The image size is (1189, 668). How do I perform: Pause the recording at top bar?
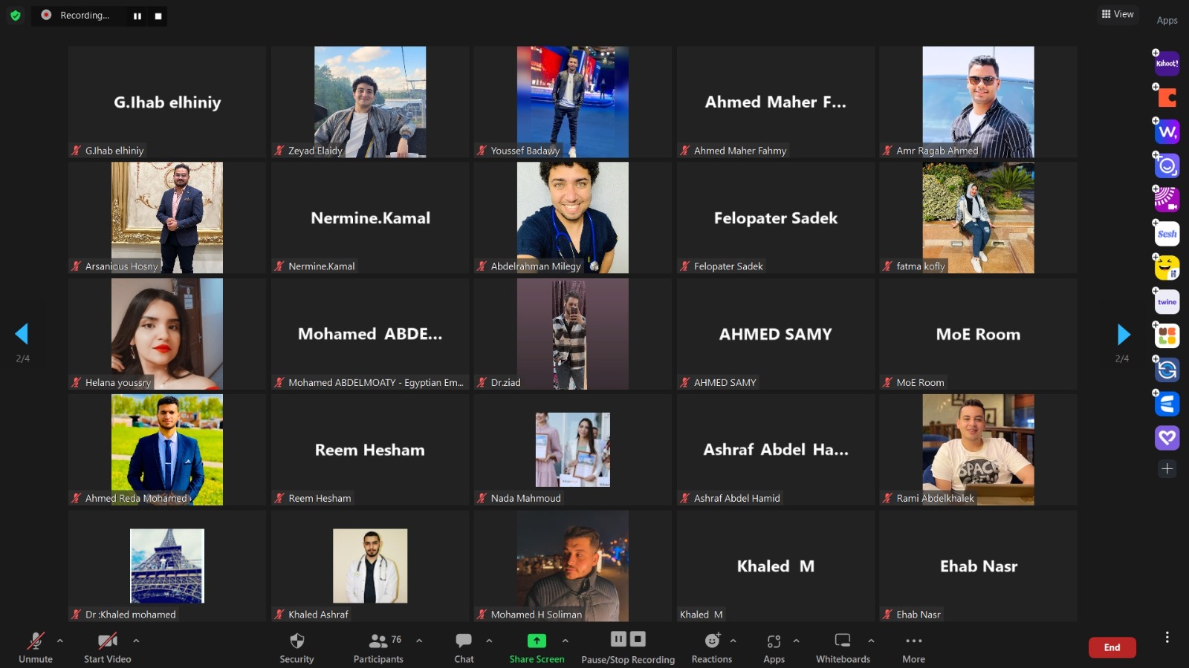(137, 16)
